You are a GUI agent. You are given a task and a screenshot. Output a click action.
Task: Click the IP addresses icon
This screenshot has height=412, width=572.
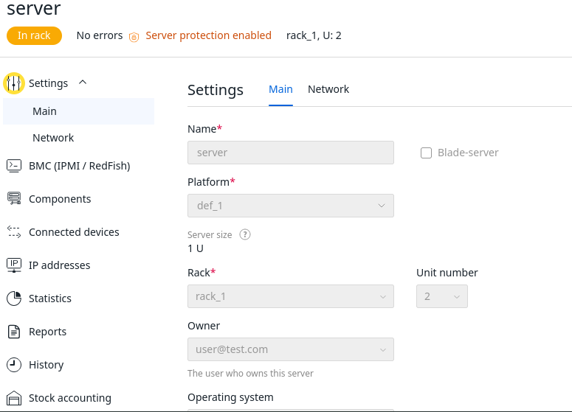coord(13,265)
